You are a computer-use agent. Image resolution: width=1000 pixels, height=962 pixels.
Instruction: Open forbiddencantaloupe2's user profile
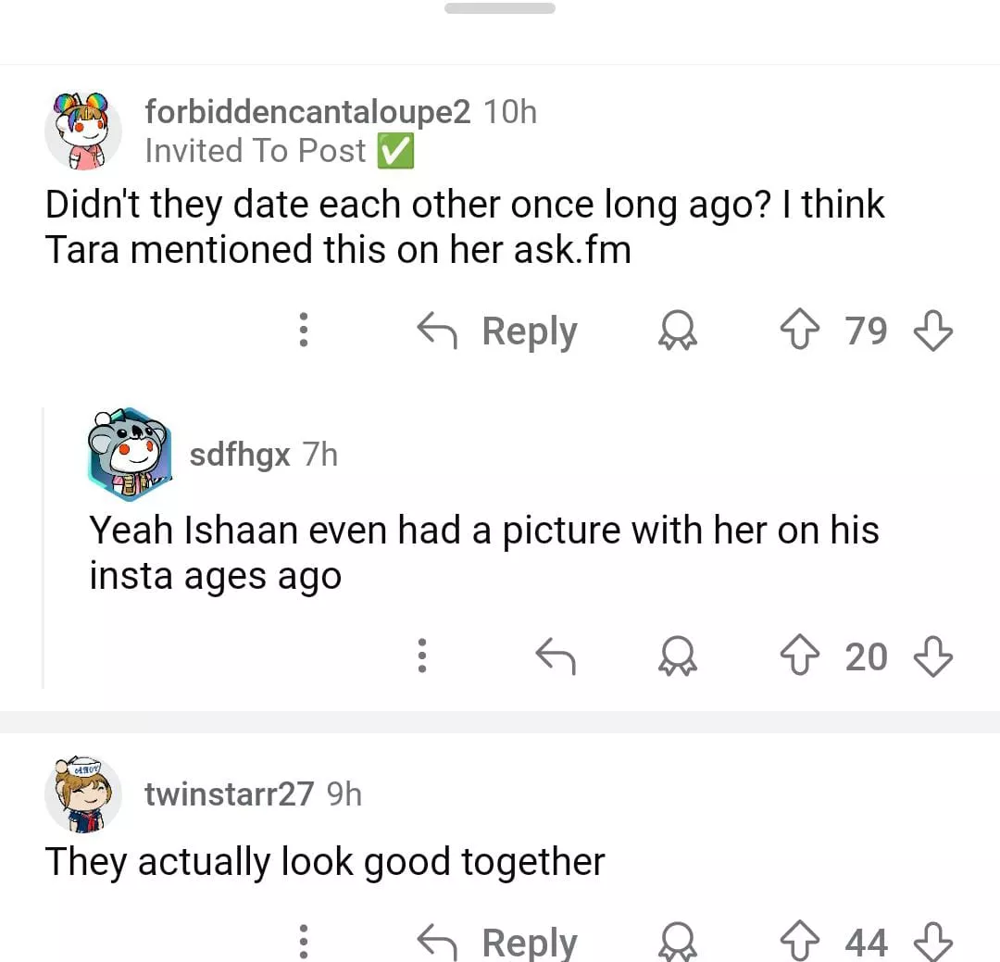[x=307, y=112]
